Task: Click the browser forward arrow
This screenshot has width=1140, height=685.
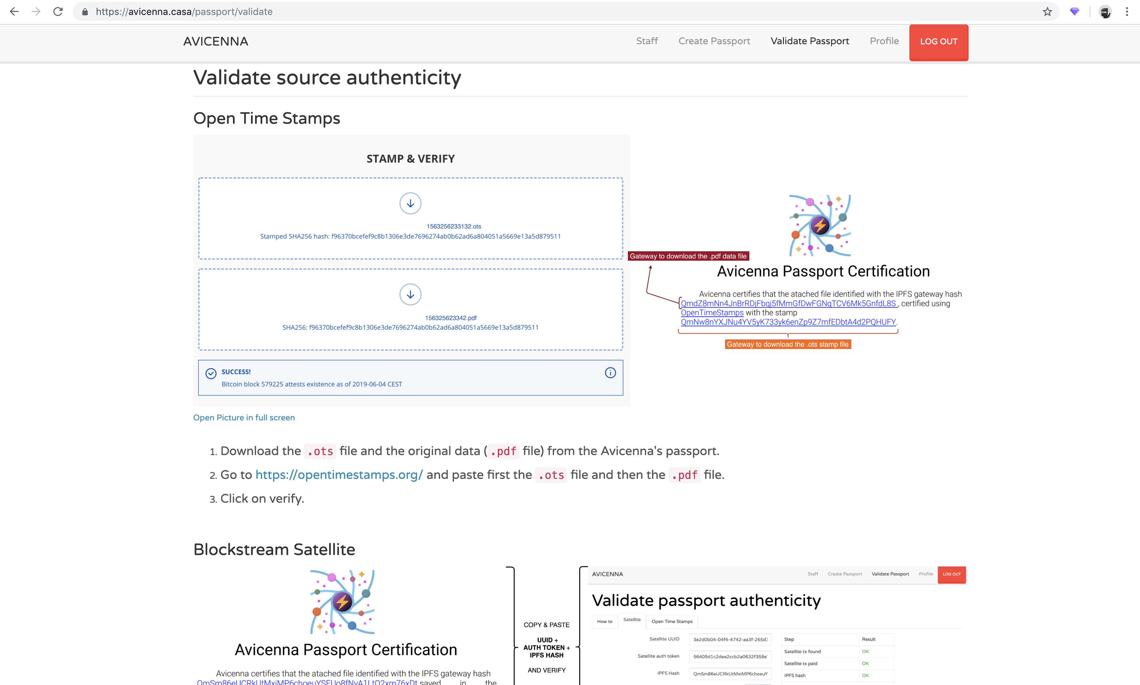Action: [36, 12]
